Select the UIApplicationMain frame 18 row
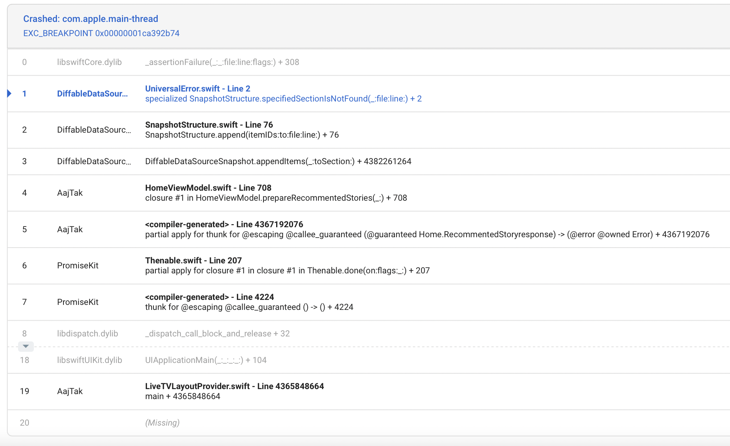Screen dimensions: 730x446 click(x=205, y=360)
